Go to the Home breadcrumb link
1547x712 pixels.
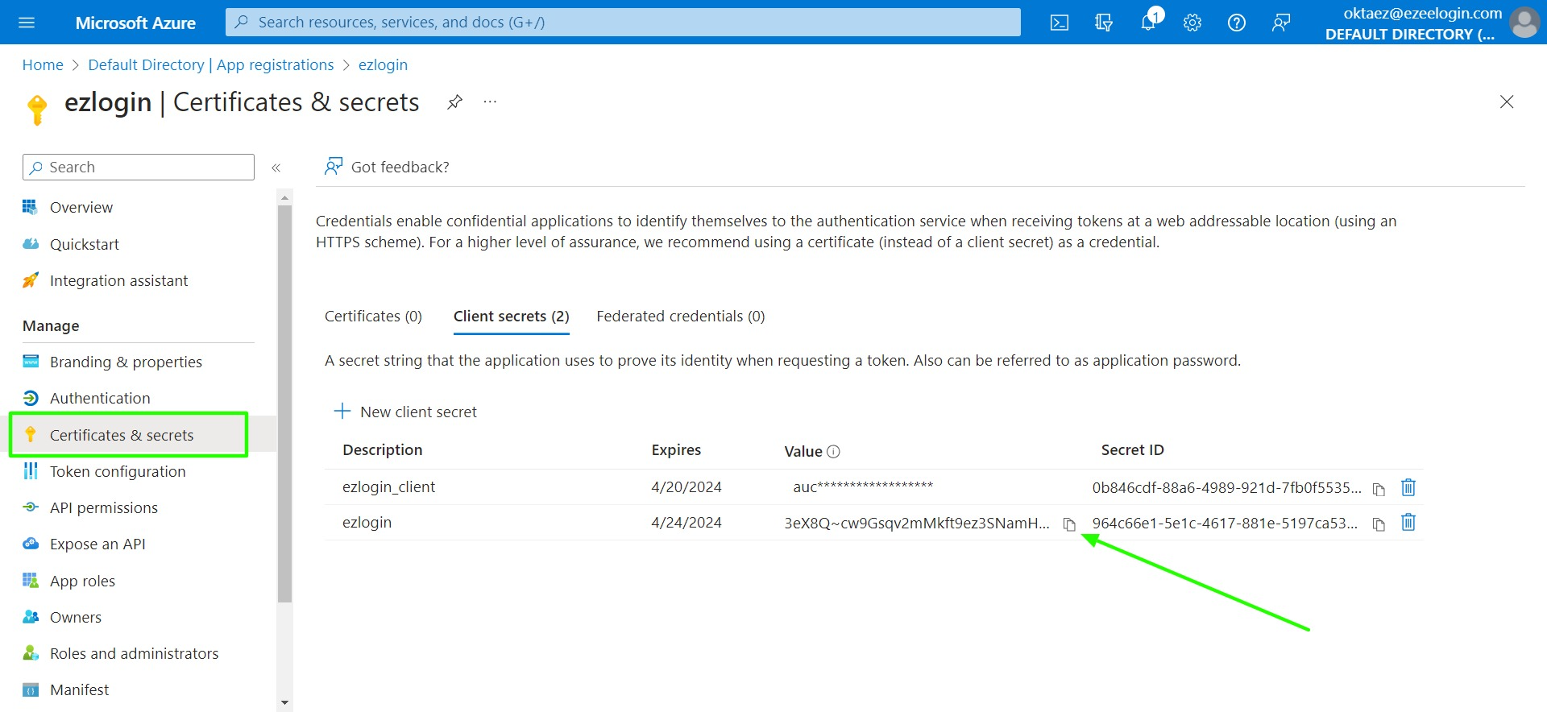[x=43, y=64]
